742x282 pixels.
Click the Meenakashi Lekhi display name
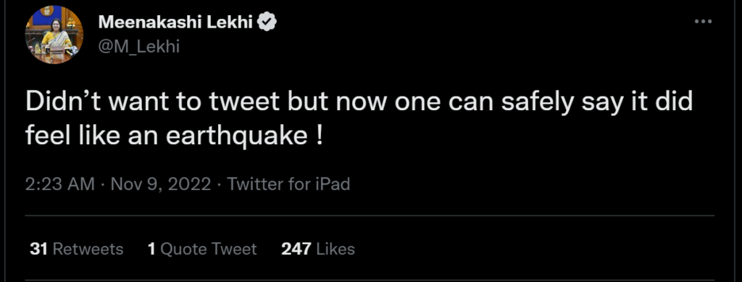175,22
